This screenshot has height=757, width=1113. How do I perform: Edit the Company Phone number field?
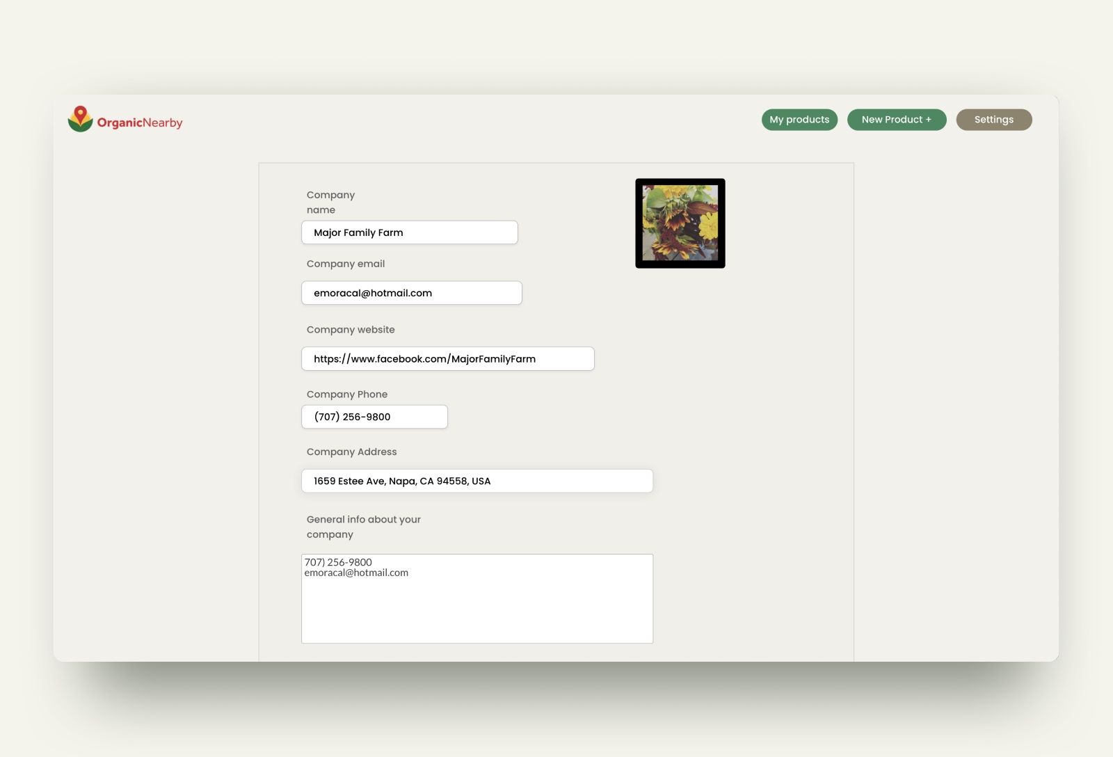pyautogui.click(x=374, y=417)
